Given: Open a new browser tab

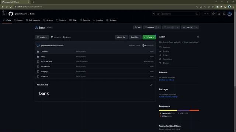Looking at the screenshot, I should tap(33, 2).
